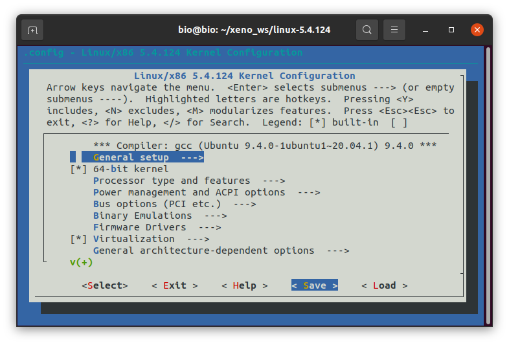Viewport: 509px width, 345px height.
Task: Open Bus options (PCI etc.) submenu
Action: coord(175,204)
